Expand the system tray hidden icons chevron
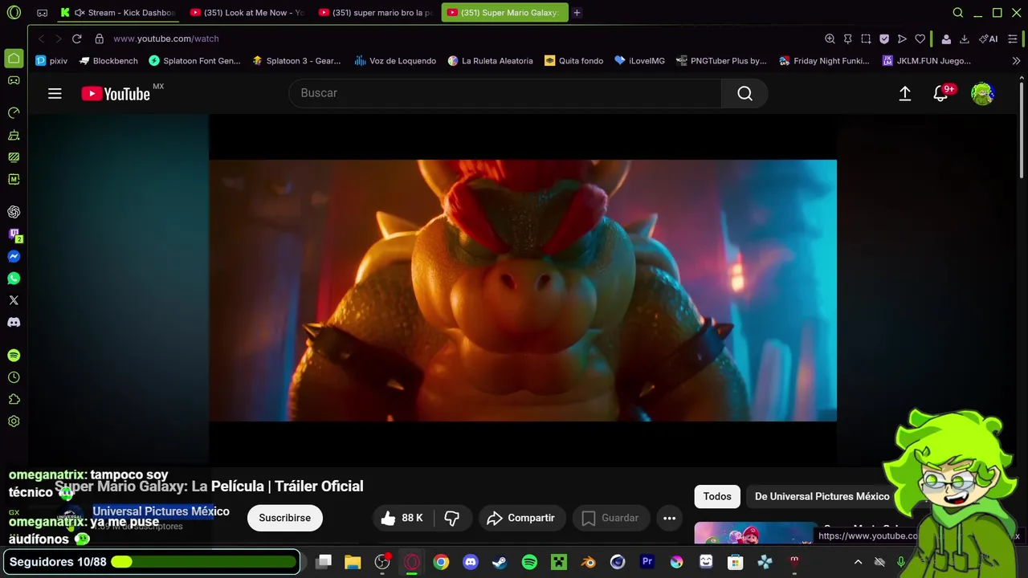The height and width of the screenshot is (578, 1028). 858,562
